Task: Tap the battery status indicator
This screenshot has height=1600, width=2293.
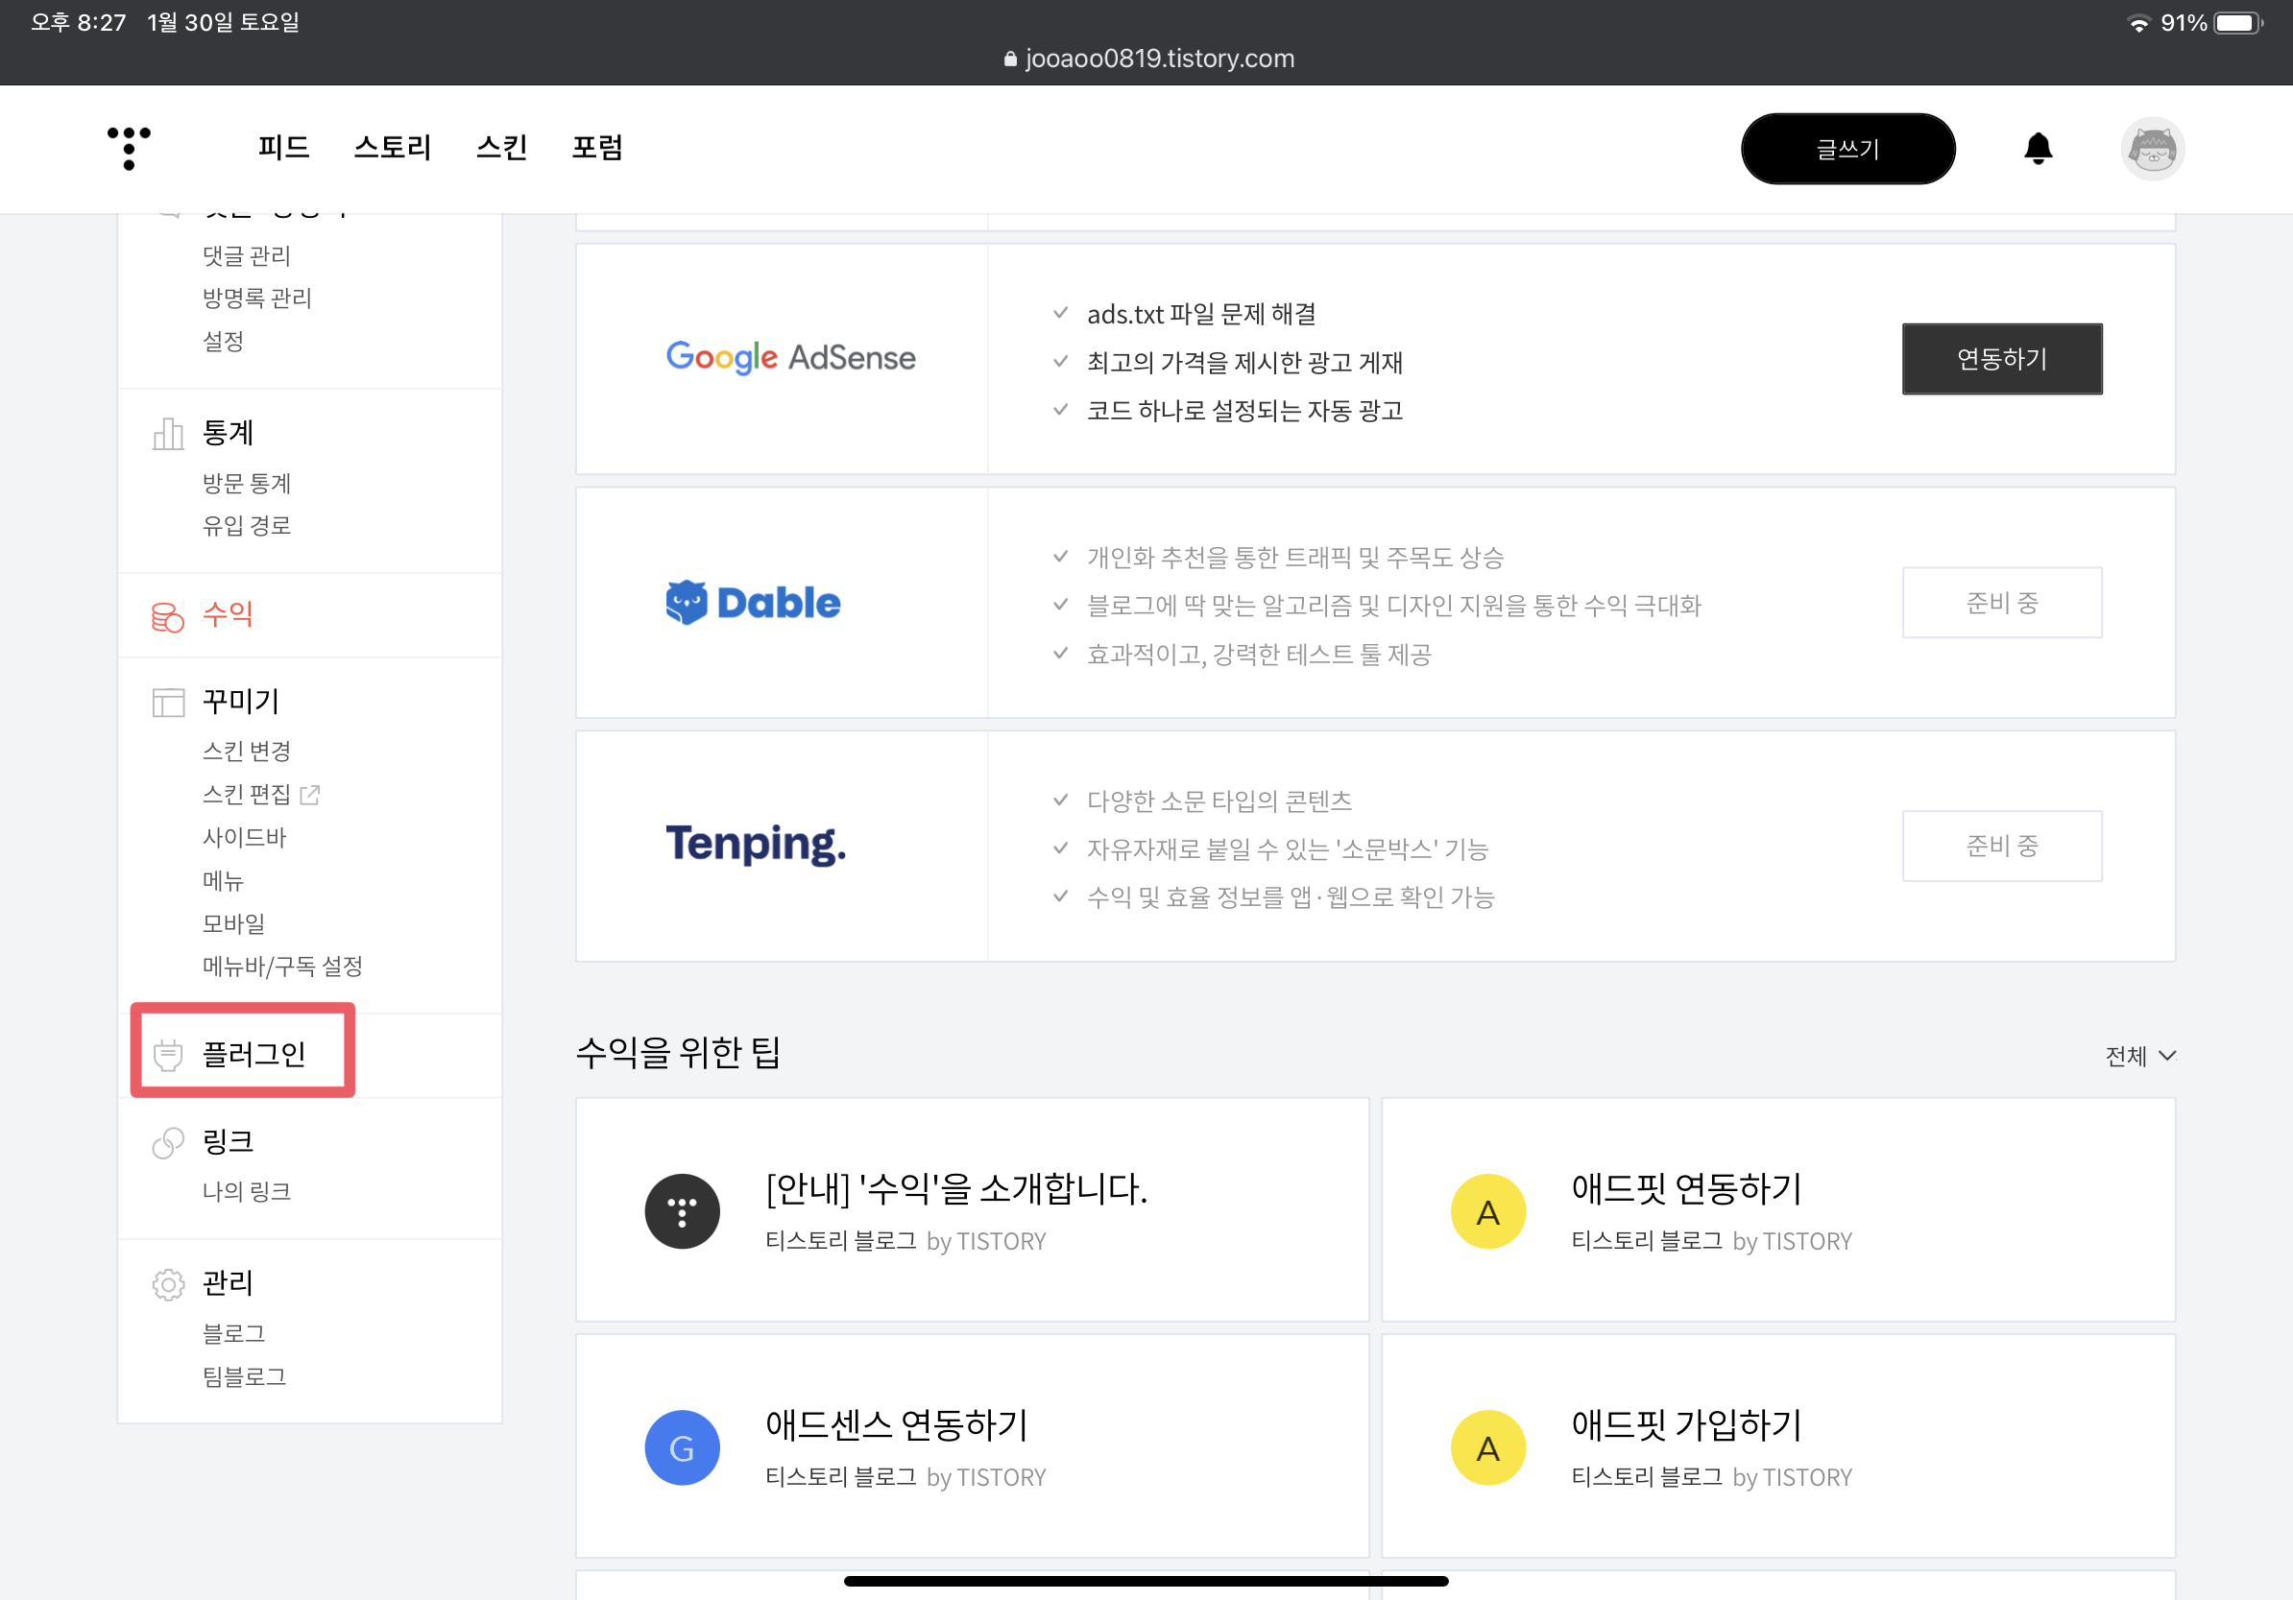Action: tap(2237, 23)
